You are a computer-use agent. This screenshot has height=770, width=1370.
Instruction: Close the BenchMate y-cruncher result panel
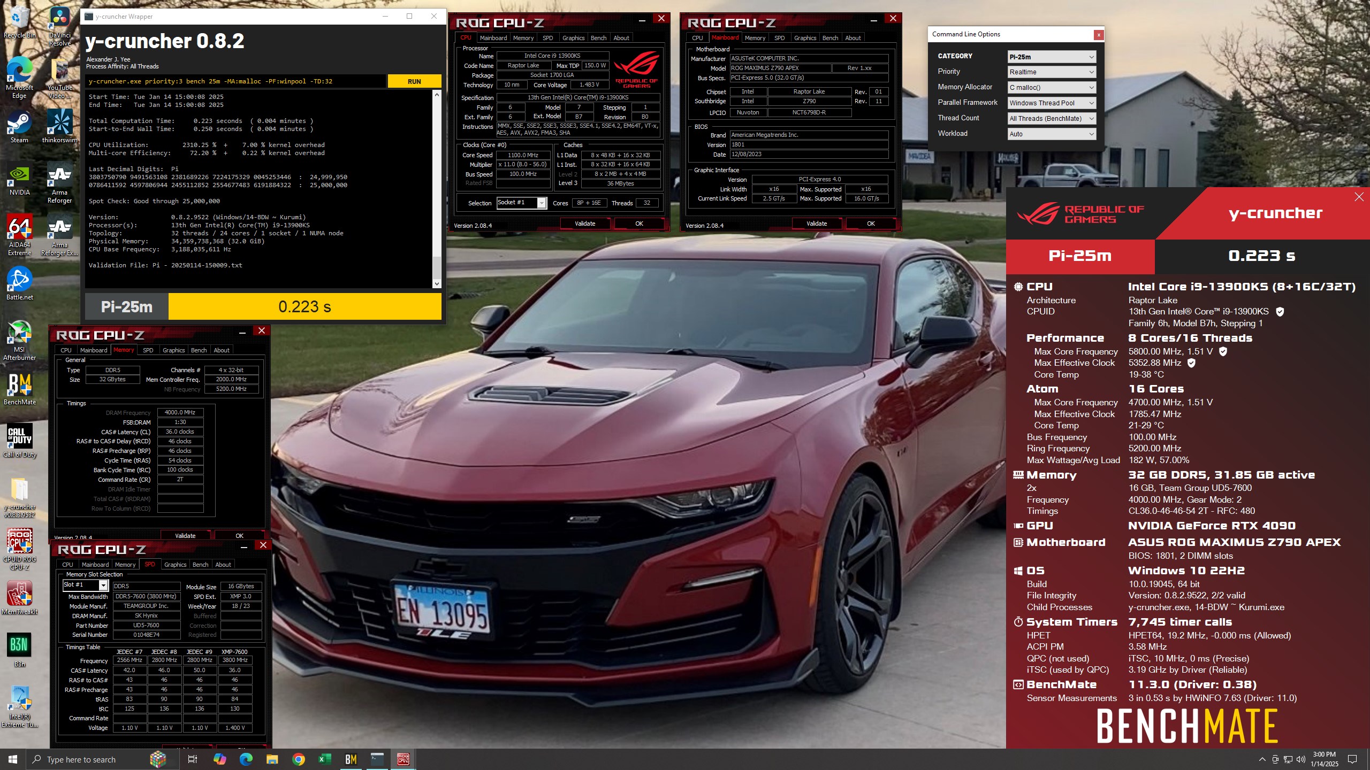coord(1359,197)
